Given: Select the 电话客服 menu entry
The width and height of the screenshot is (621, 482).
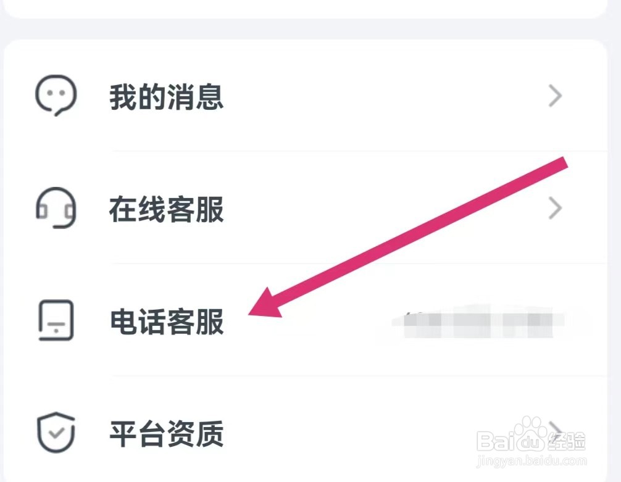Looking at the screenshot, I should pyautogui.click(x=167, y=322).
